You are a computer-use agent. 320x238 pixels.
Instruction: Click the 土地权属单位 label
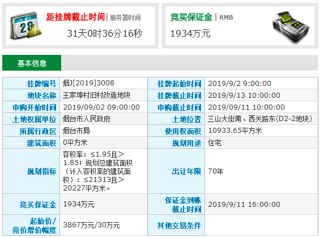(35, 119)
